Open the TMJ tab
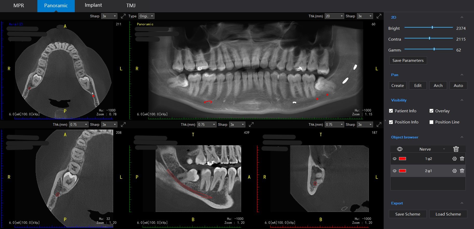The image size is (474, 229). point(131,5)
